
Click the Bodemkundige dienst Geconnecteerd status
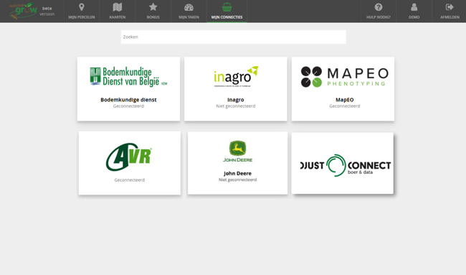[x=128, y=106]
